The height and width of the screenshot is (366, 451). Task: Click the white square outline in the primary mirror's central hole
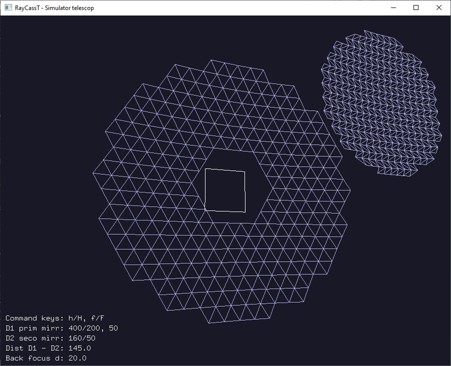click(225, 190)
